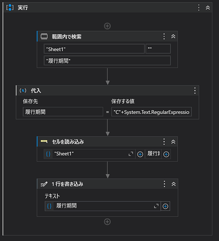Click plus button after 履行 cell field
This screenshot has height=241, width=219.
click(x=166, y=154)
